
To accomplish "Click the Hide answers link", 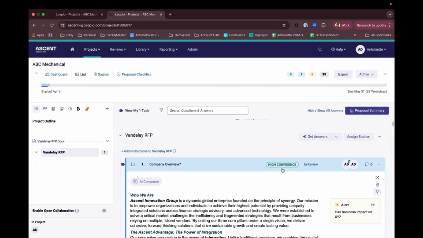I will (x=311, y=111).
